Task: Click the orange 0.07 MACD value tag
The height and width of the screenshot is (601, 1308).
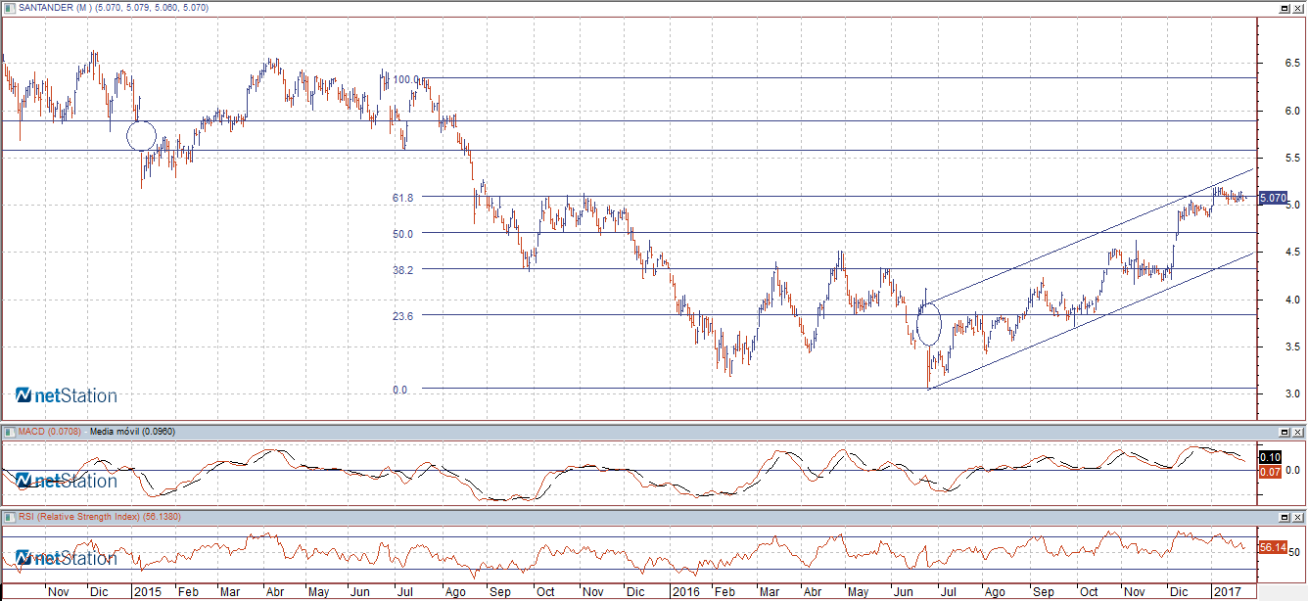Action: (x=1271, y=472)
